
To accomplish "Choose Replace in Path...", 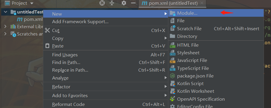I will (x=106, y=70).
